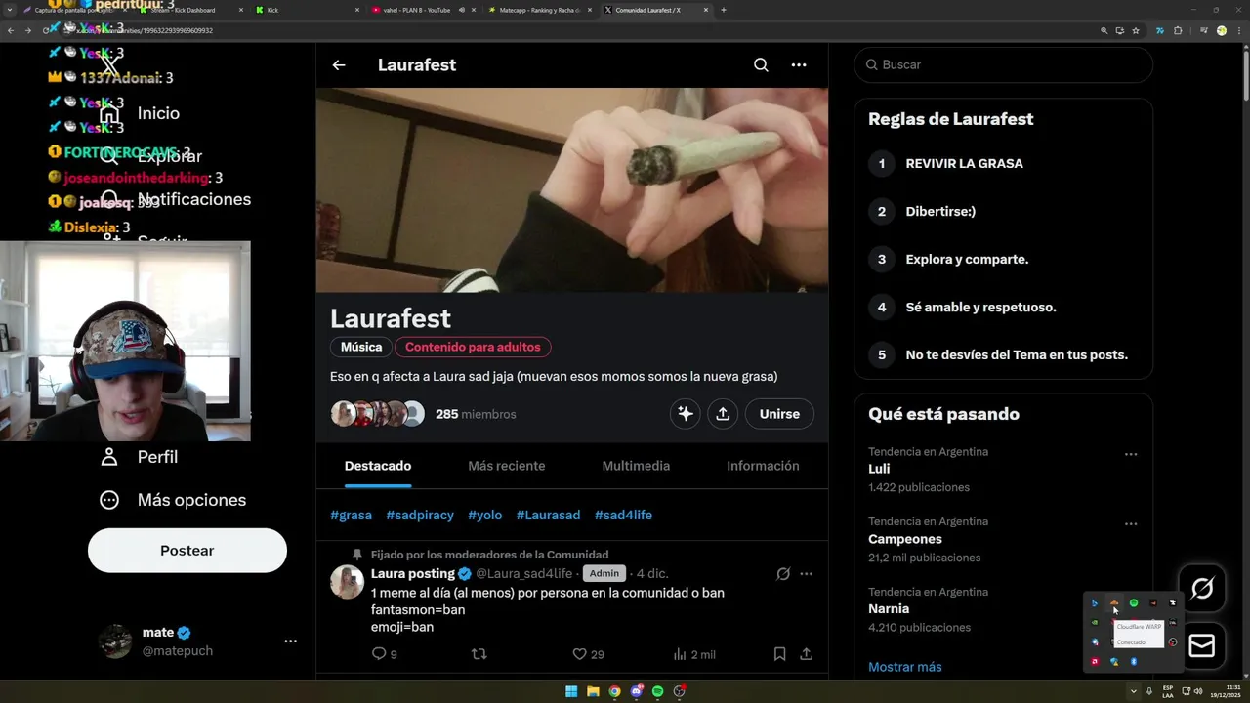Open Laura posting's avatar on pinned post
Screen dimensions: 1250x703
(347, 582)
